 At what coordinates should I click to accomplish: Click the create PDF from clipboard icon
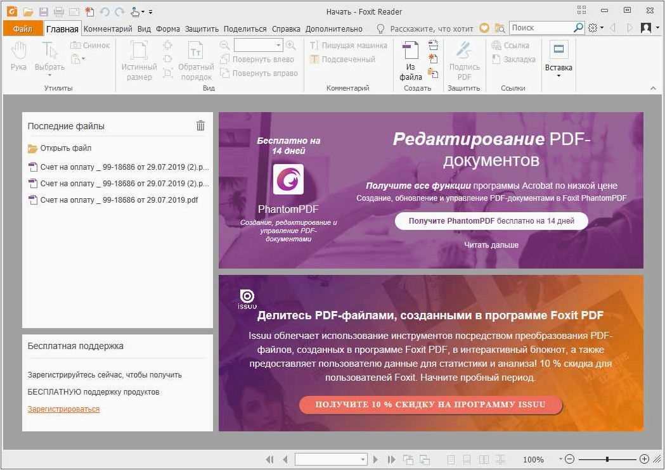point(433,73)
